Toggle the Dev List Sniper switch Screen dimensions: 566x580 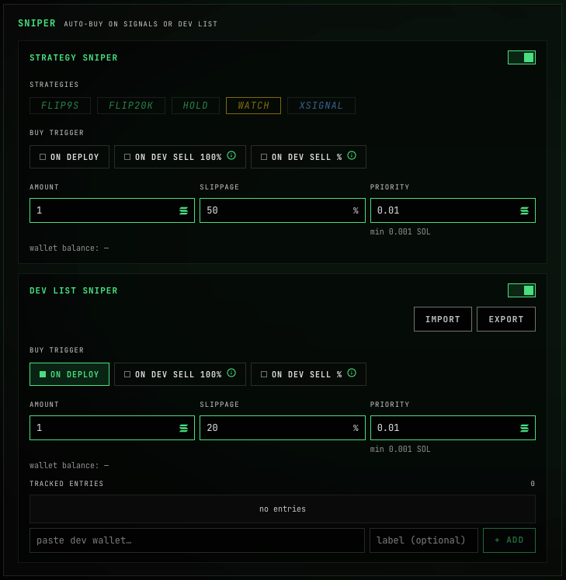(521, 290)
